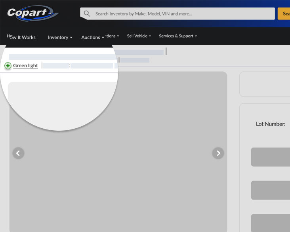This screenshot has height=232, width=290.
Task: Advance to the next vehicle photo
Action: 218,153
